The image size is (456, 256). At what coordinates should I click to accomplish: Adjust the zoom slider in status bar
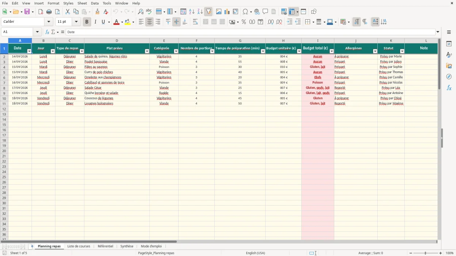coord(425,253)
